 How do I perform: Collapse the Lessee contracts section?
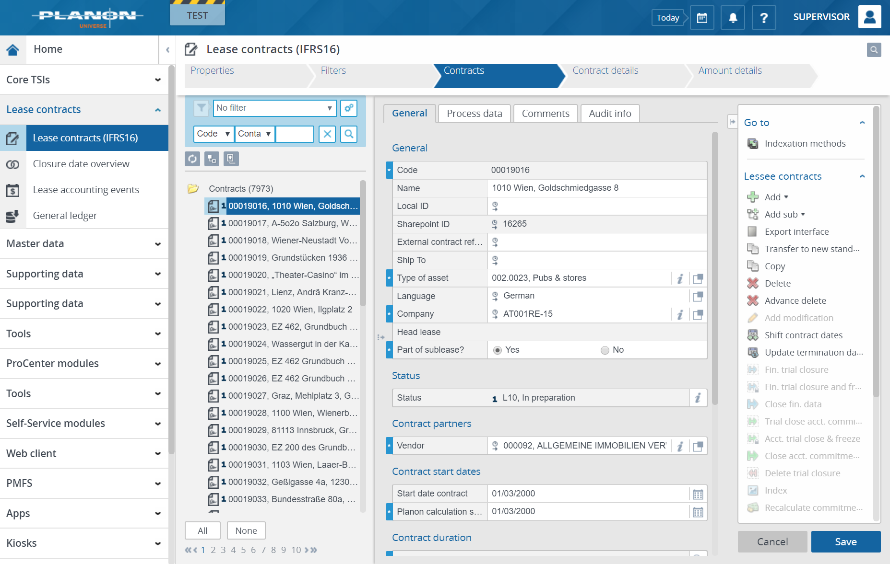pos(862,176)
